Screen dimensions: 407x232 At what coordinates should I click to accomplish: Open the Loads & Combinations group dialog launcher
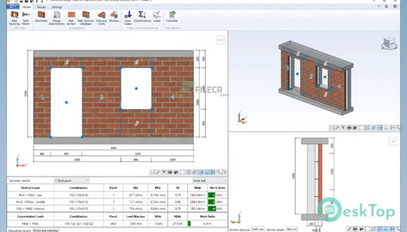click(157, 28)
